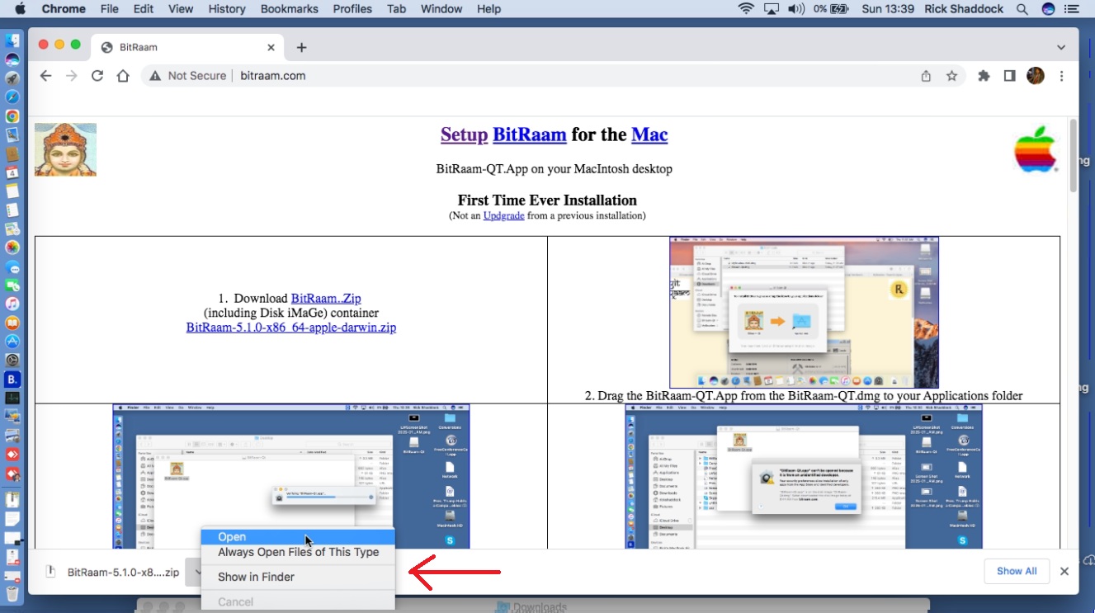This screenshot has width=1095, height=613.
Task: Open the History menu
Action: click(x=227, y=9)
